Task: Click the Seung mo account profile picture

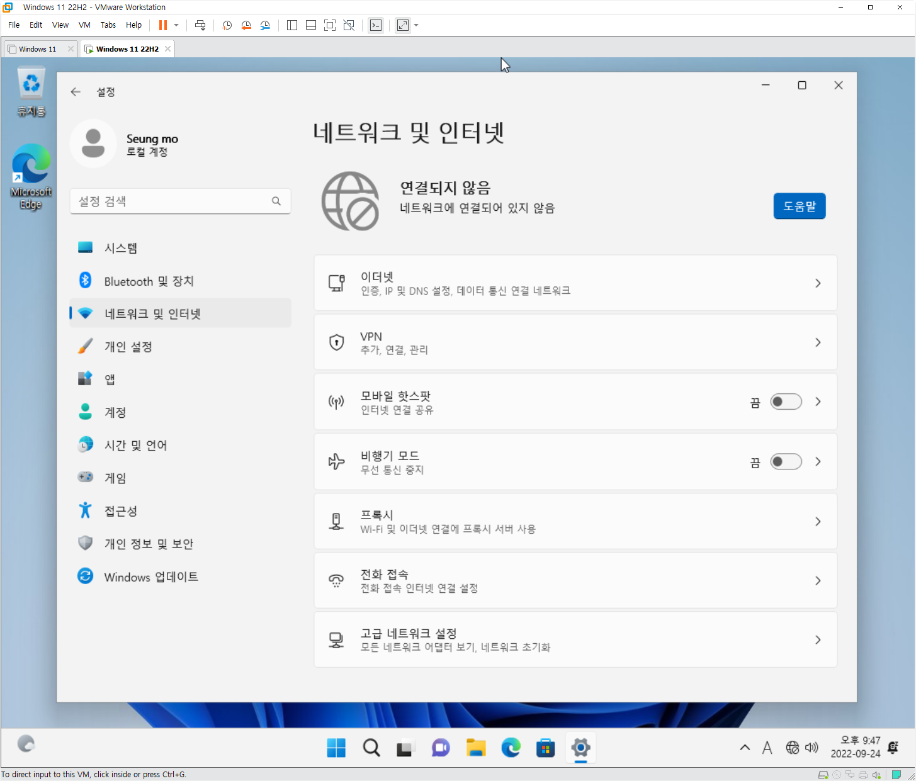Action: pos(93,143)
